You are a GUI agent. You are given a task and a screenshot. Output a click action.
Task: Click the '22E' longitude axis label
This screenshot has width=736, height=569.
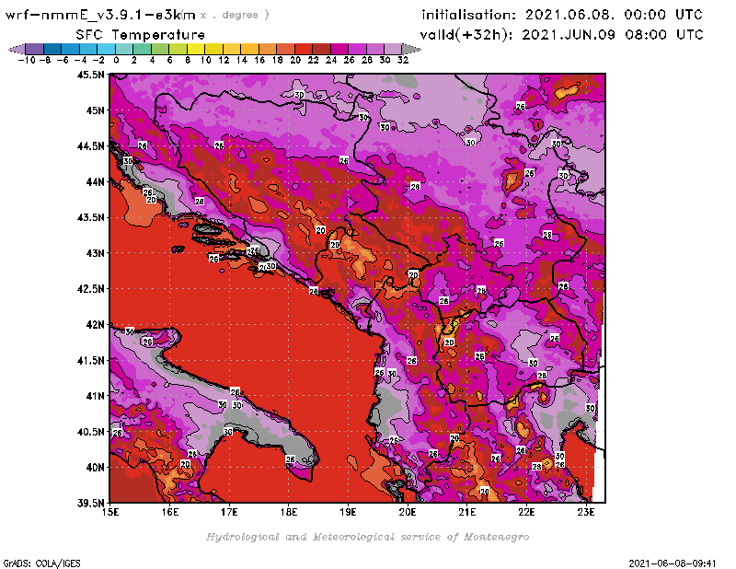tap(526, 512)
